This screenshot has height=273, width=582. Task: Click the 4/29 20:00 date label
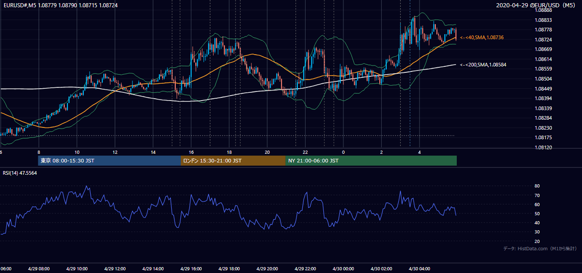(267, 268)
